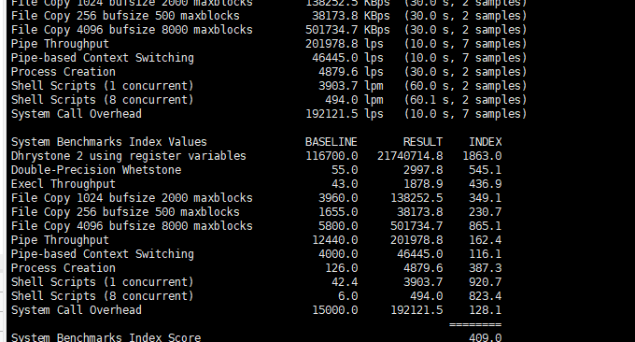Select "System Benchmarks Index Score" label
Viewport: 635px width, 342px height.
(x=106, y=337)
